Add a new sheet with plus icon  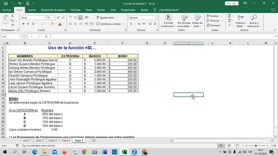tap(94, 140)
